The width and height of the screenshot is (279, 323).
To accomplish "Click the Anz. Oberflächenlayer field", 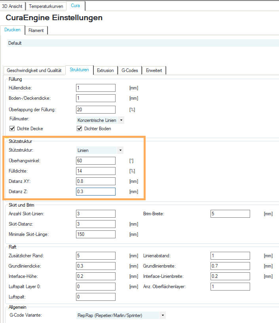I will pyautogui.click(x=230, y=287).
